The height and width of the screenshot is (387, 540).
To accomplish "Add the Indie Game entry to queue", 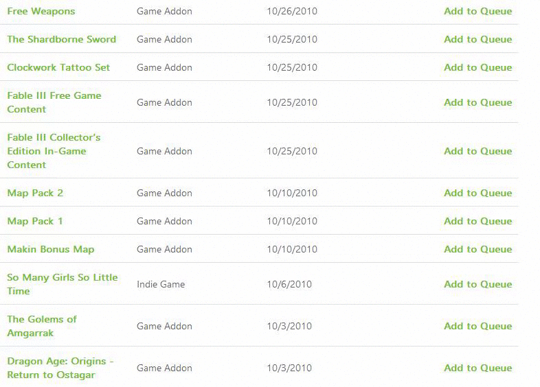I will (x=477, y=284).
